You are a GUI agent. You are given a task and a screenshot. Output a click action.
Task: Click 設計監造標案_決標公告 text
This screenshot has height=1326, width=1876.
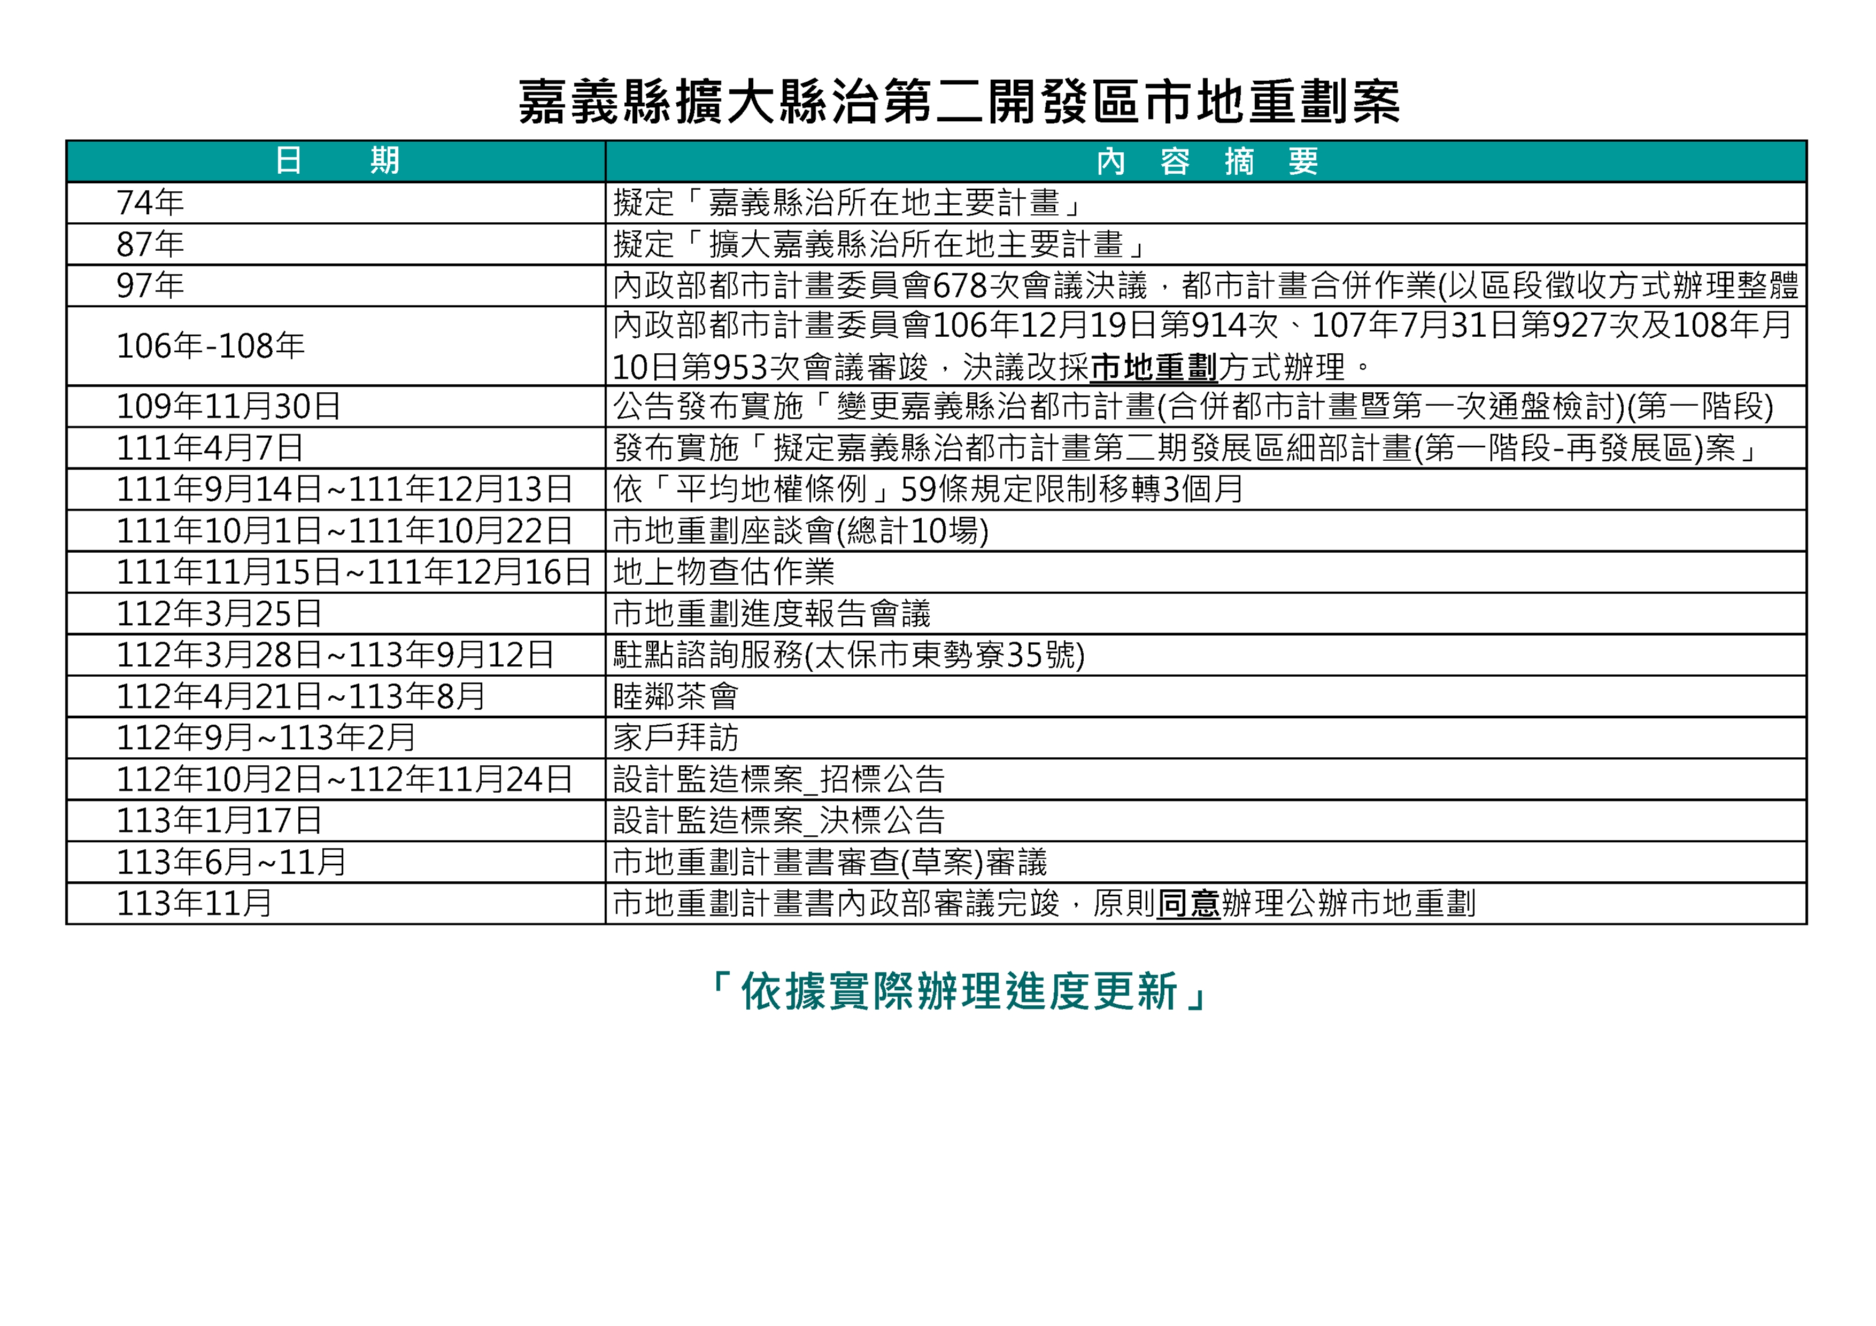click(x=778, y=820)
